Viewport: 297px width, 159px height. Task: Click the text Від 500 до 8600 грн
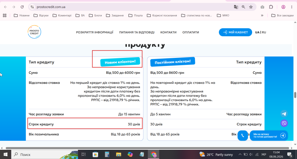[x=167, y=73]
